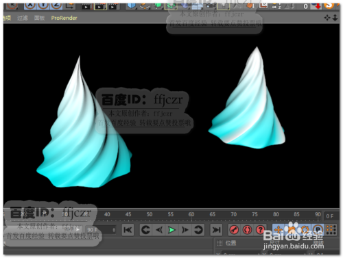This screenshot has width=343, height=258.
Task: Play the animation forwards
Action: tap(171, 230)
